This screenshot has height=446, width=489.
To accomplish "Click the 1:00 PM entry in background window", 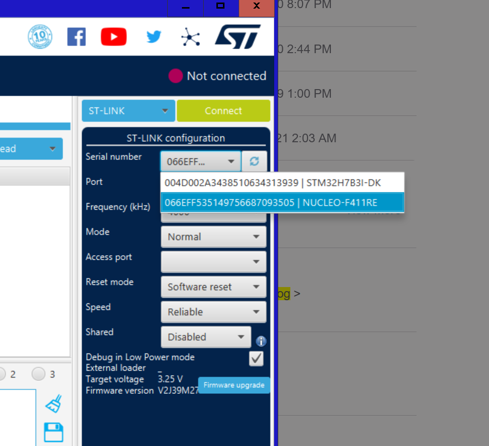I will 305,94.
